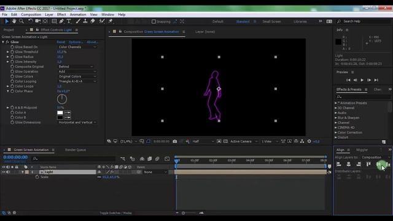This screenshot has width=393, height=221.
Task: Mute audio on the Light layer
Action: click(8, 172)
